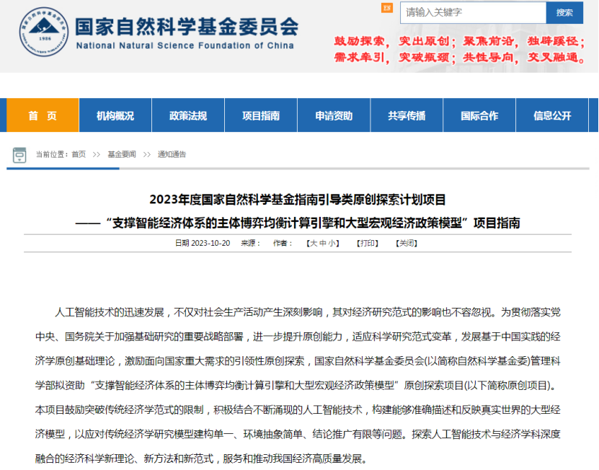Screen dimensions: 599x470
Task: Open the 机构概况 navigation menu
Action: (115, 115)
